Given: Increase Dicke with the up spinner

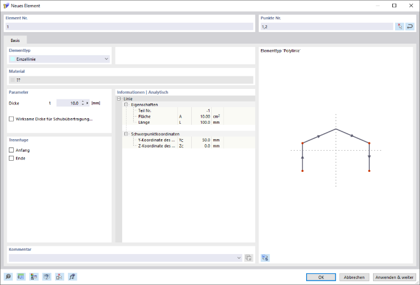Looking at the screenshot, I should coord(83,102).
